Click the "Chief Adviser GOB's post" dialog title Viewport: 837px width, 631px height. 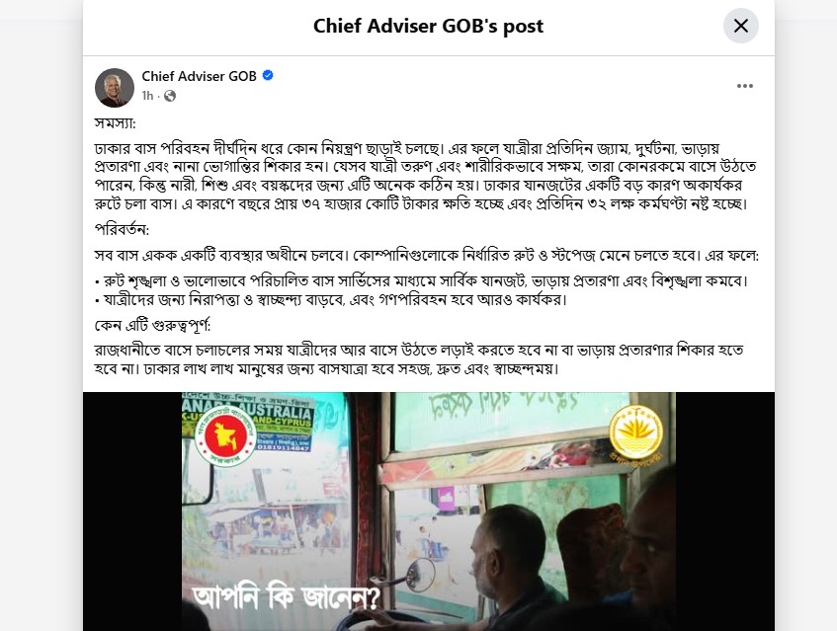[428, 26]
